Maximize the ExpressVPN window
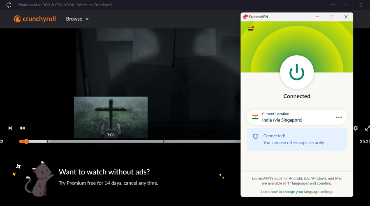This screenshot has width=370, height=206. [x=331, y=17]
